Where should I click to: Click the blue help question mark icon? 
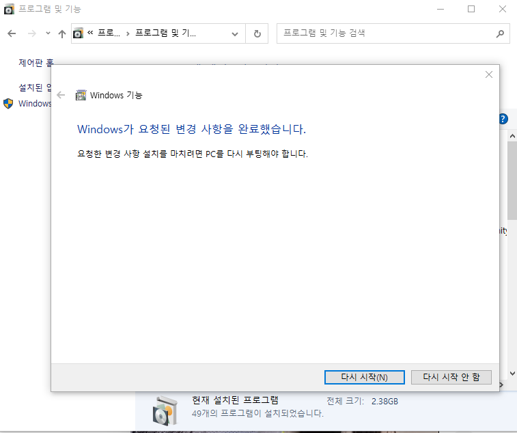point(503,119)
